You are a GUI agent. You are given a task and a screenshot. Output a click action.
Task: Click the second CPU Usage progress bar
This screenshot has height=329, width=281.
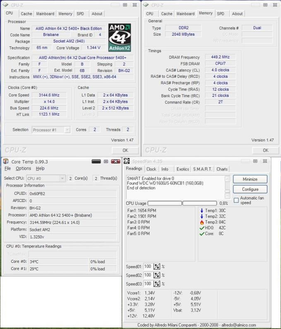[x=199, y=203]
